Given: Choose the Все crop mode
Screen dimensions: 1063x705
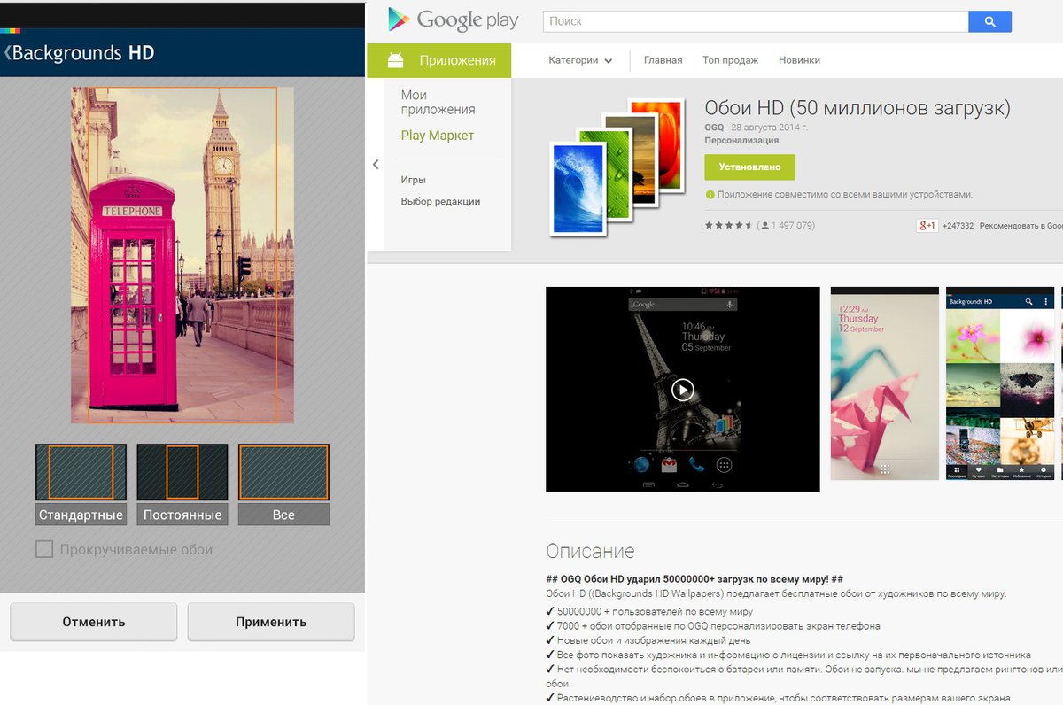Looking at the screenshot, I should tap(283, 483).
